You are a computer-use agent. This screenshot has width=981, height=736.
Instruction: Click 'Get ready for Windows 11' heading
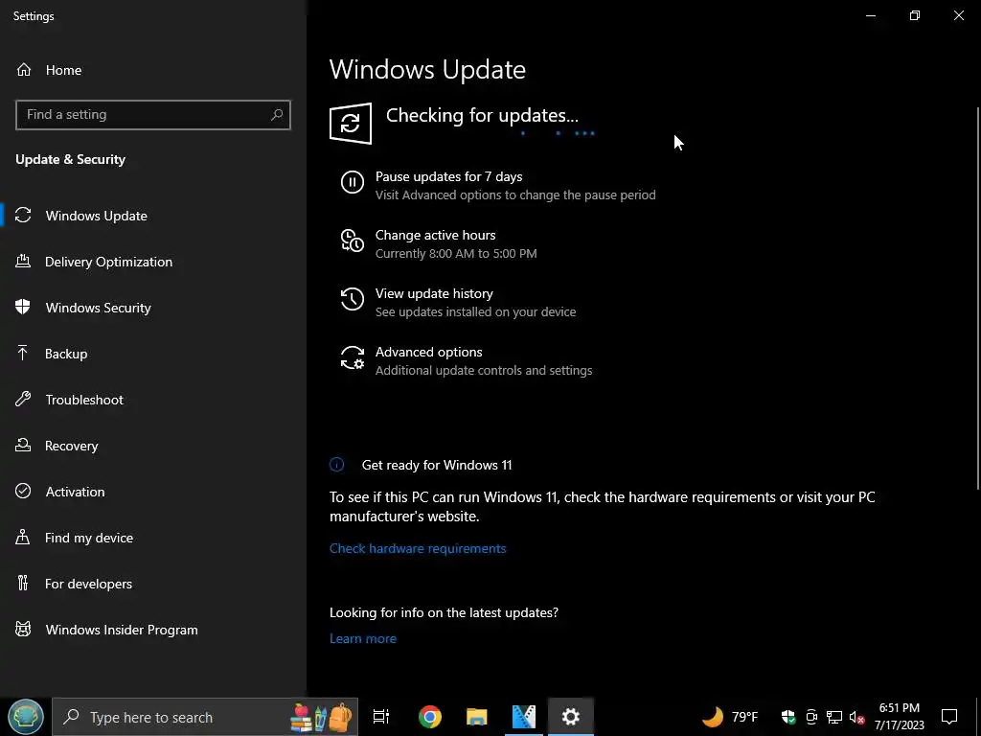[x=437, y=465]
